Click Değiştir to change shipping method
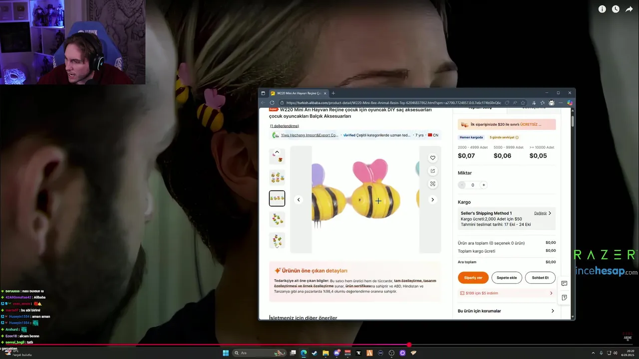The height and width of the screenshot is (359, 639). pyautogui.click(x=540, y=213)
